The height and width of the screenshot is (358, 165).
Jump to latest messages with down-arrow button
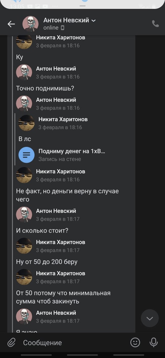[x=150, y=318]
